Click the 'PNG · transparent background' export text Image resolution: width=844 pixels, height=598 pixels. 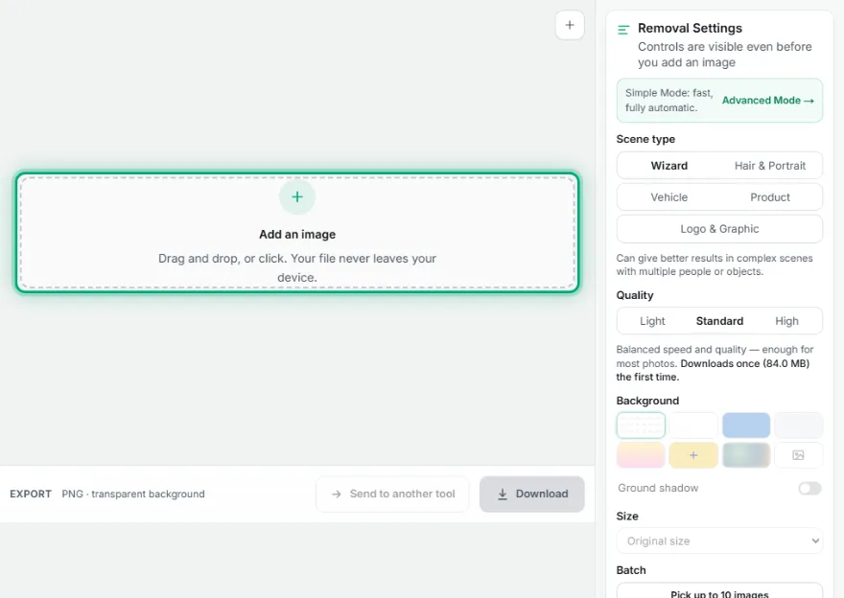(x=133, y=494)
